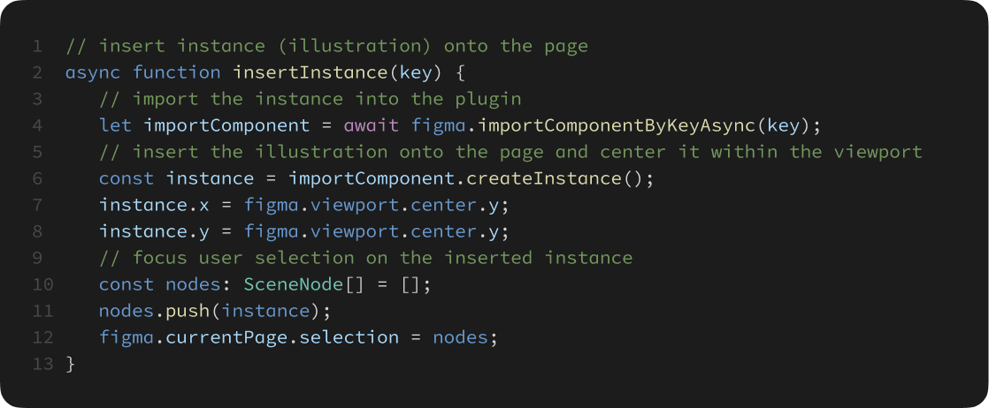Click line number 10 in the gutter
This screenshot has width=989, height=408.
pos(42,284)
